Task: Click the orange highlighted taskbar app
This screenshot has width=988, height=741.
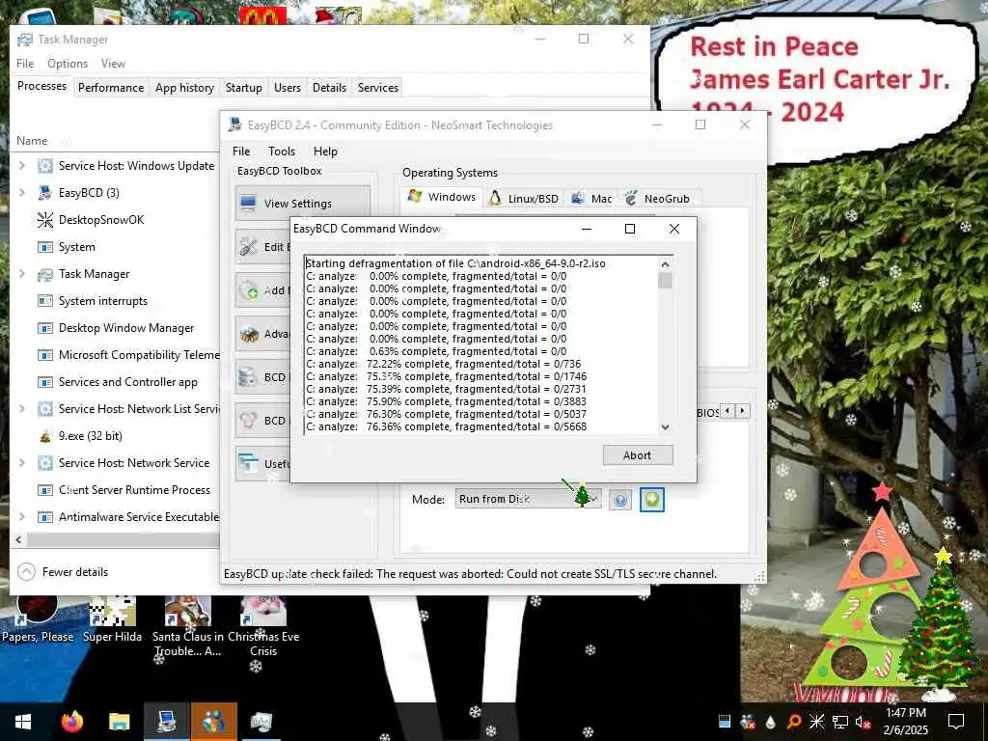Action: 213,722
